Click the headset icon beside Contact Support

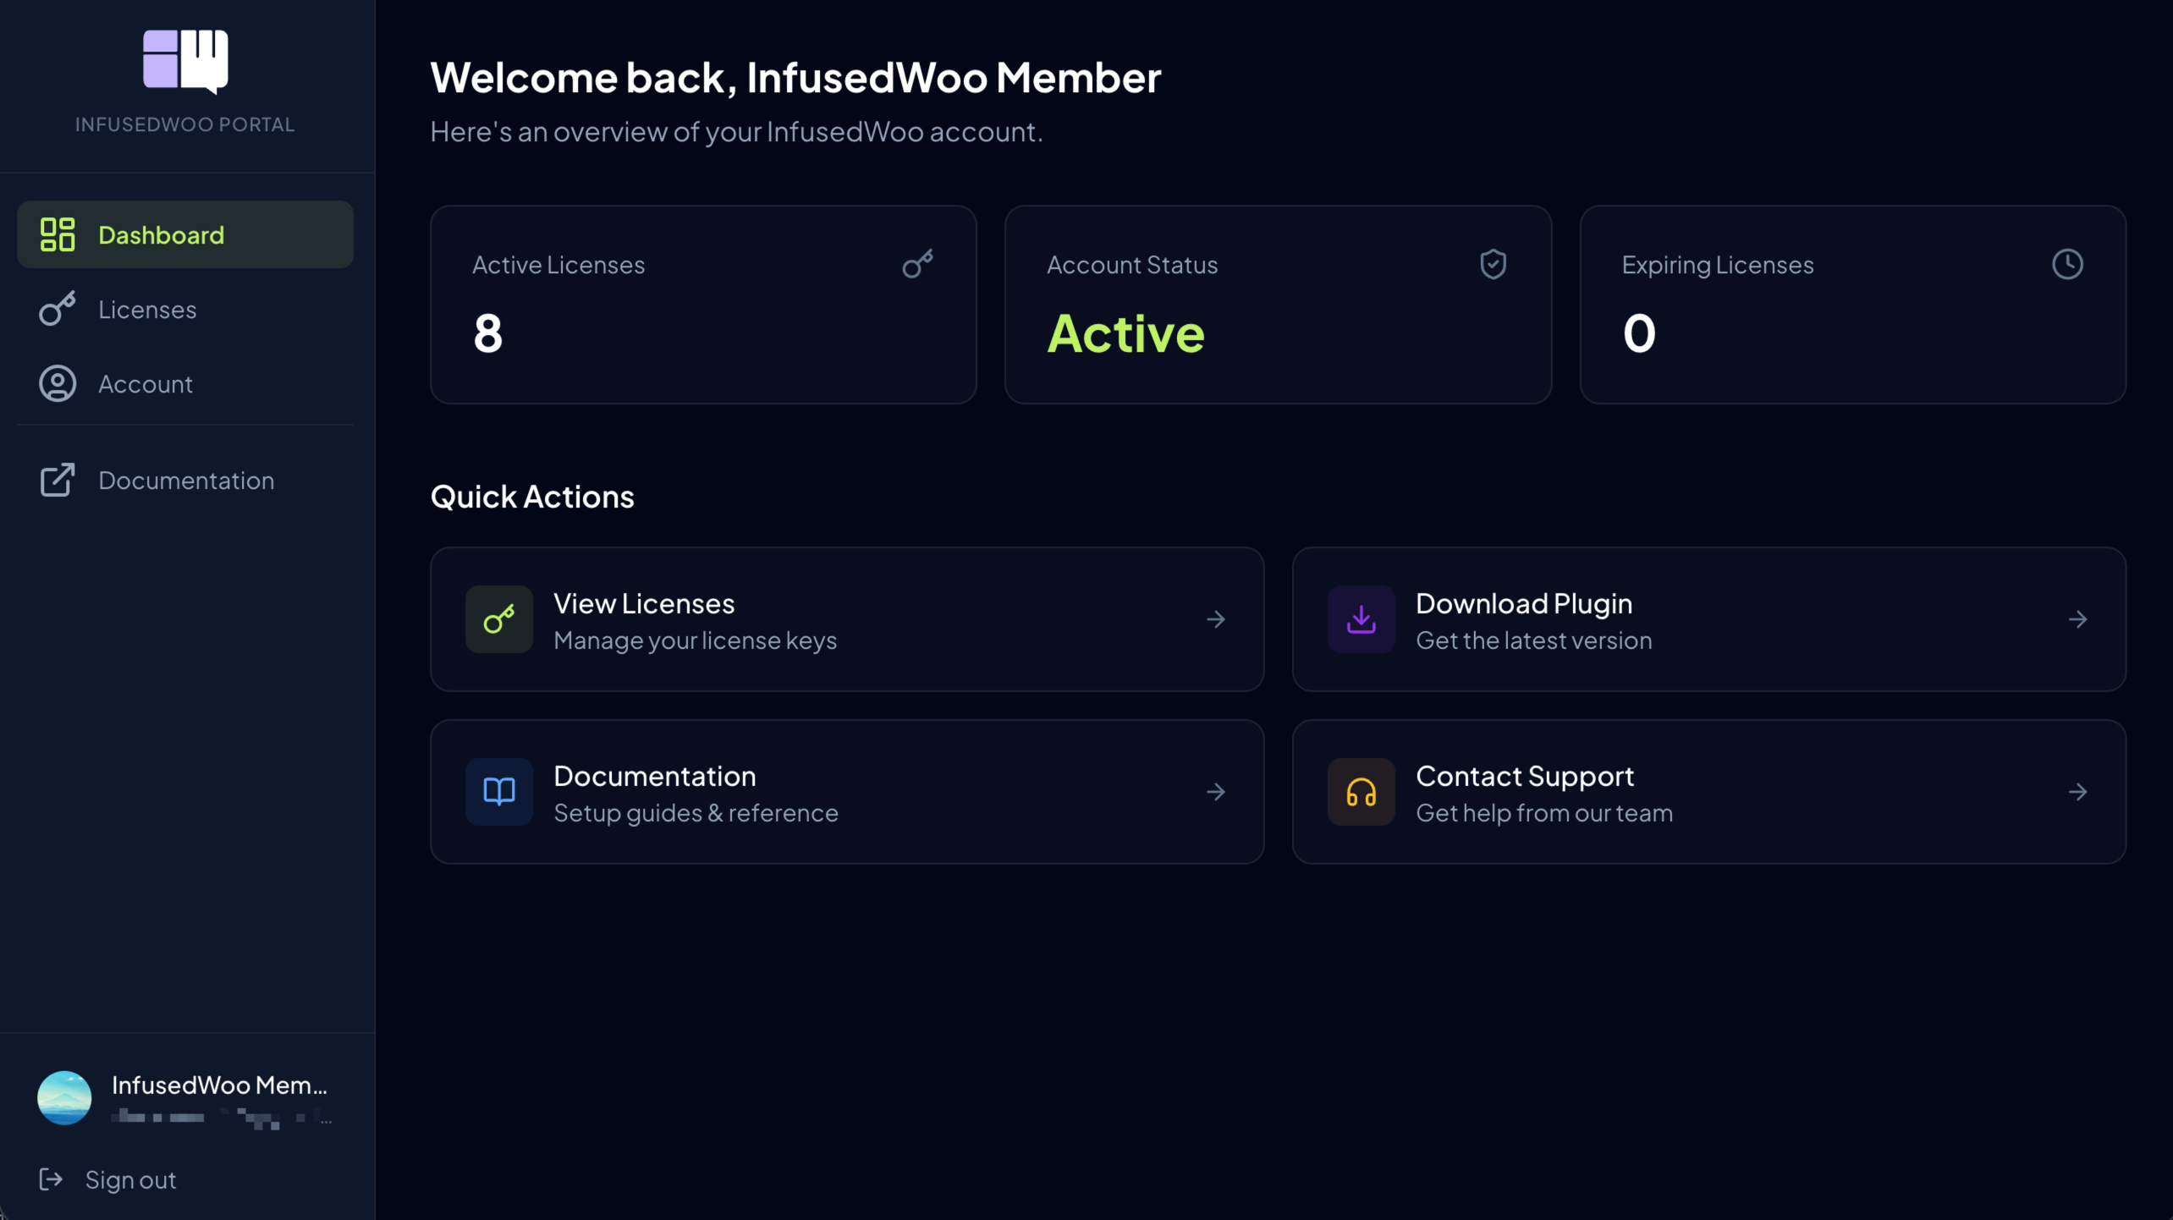point(1362,791)
